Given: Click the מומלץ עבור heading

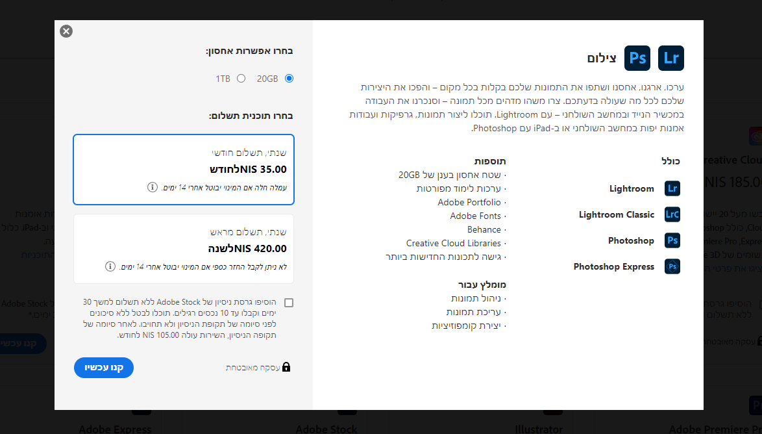Looking at the screenshot, I should click(482, 285).
